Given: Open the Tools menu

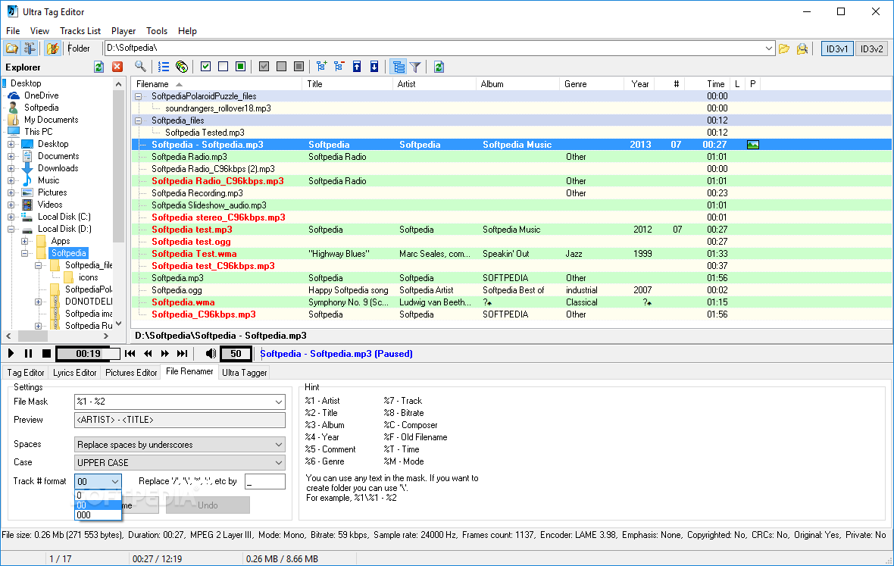Looking at the screenshot, I should [x=157, y=31].
